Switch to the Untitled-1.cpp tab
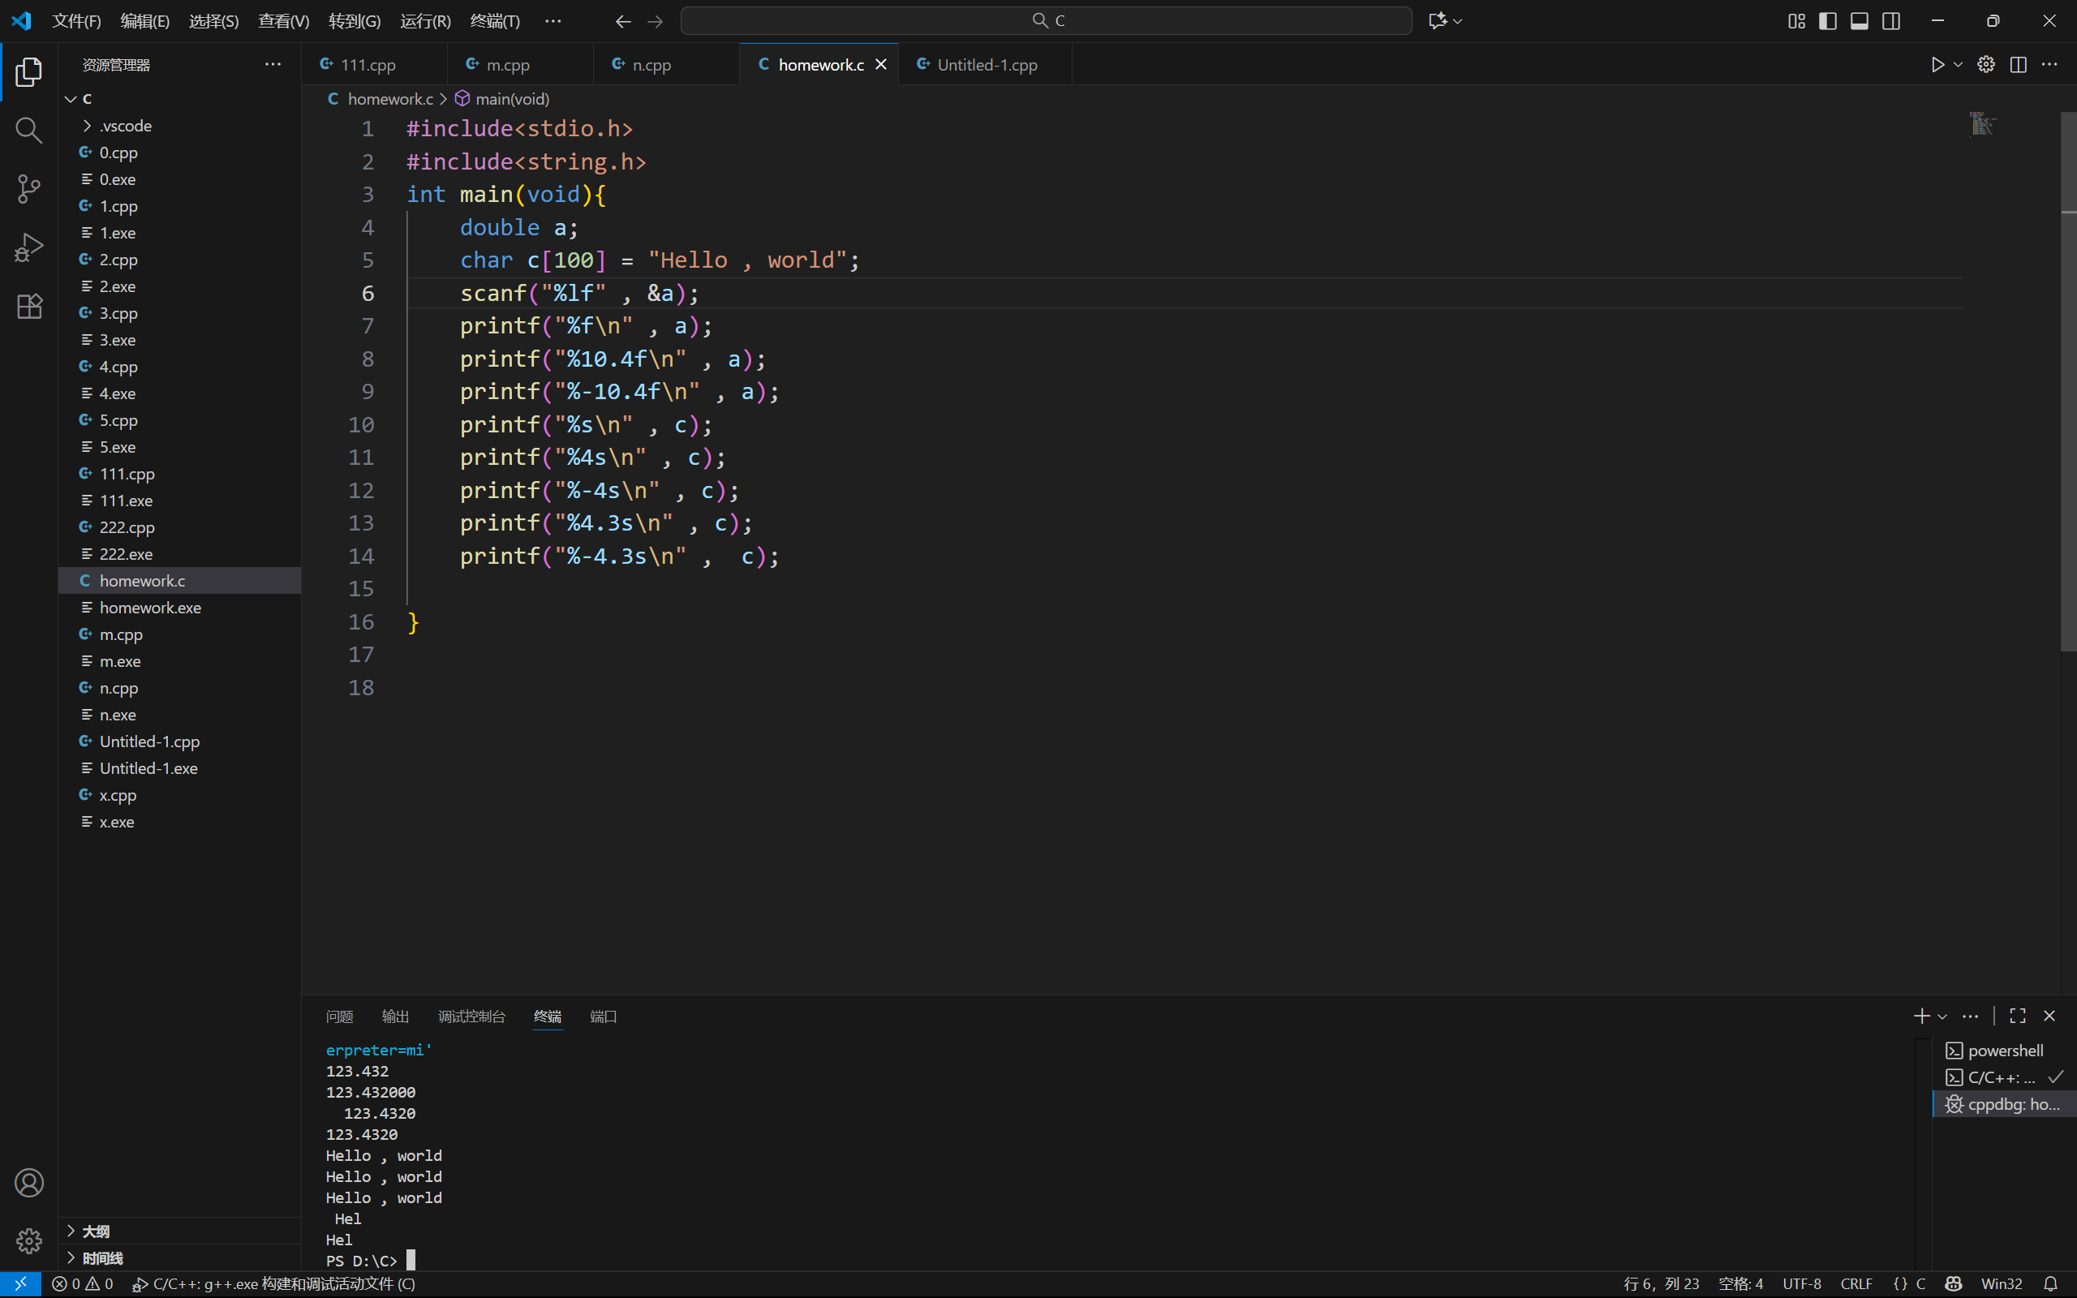2077x1298 pixels. 986,64
